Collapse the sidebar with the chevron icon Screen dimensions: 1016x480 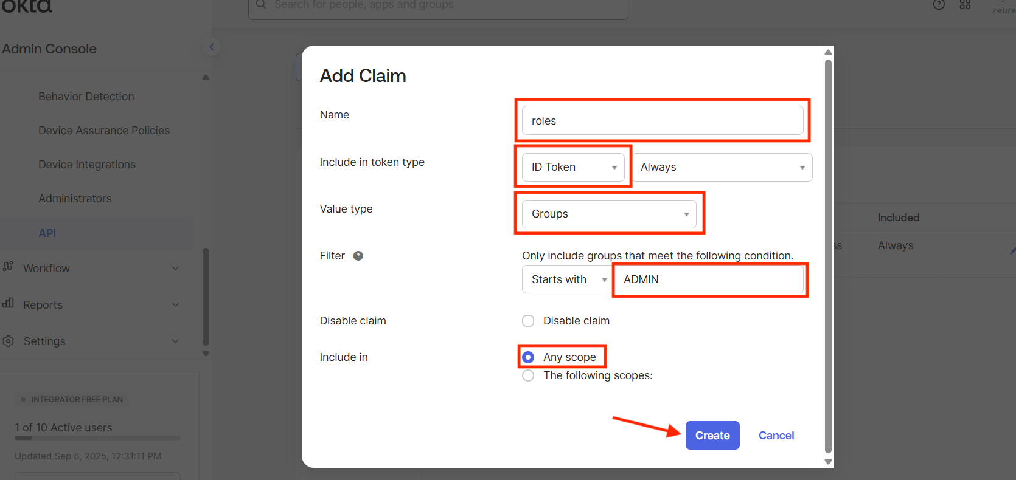point(211,47)
